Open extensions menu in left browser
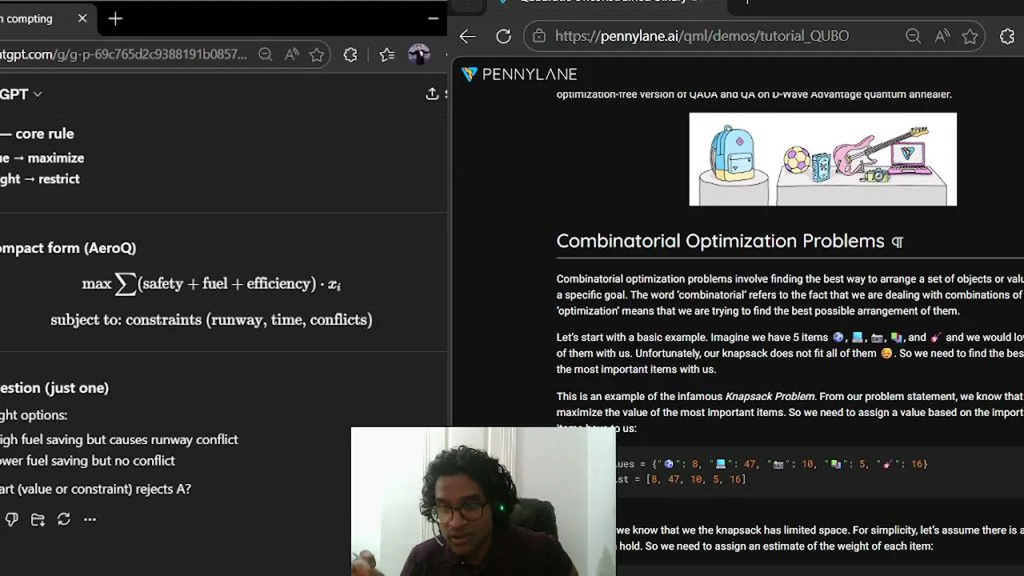This screenshot has width=1024, height=576. coord(350,54)
